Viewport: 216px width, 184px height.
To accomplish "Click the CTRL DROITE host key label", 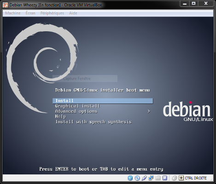I will (x=196, y=178).
